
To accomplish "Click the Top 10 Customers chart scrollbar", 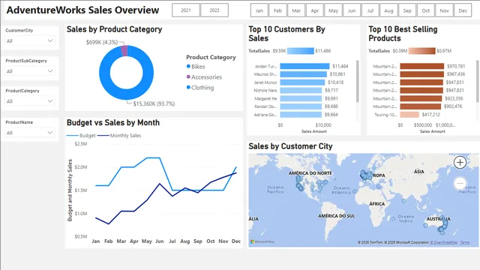I will tap(357, 81).
